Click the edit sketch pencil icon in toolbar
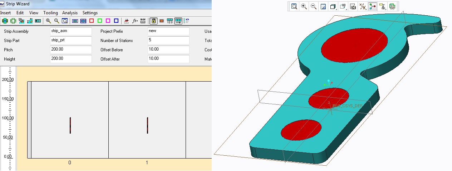452x171 pixels. pyautogui.click(x=30, y=21)
